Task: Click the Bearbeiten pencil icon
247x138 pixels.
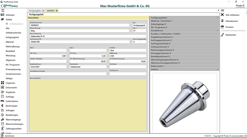Action: (x=222, y=35)
